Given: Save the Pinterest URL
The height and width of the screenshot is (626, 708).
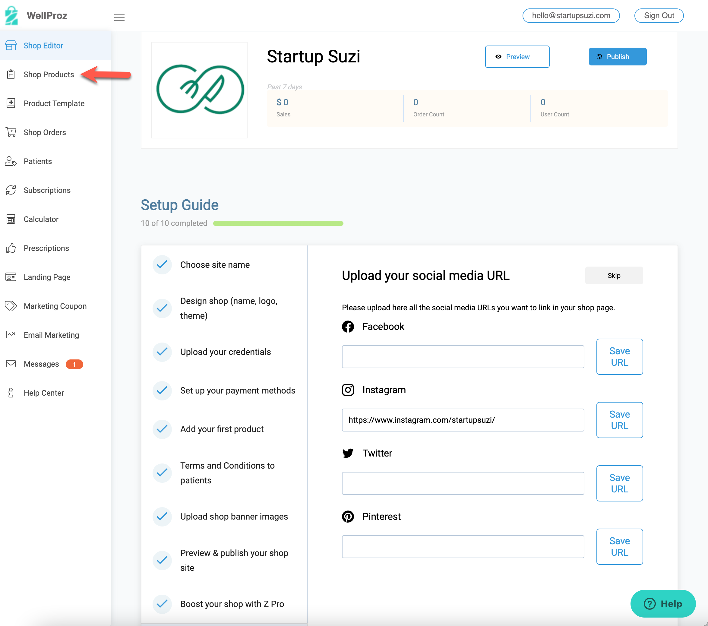Looking at the screenshot, I should [619, 547].
